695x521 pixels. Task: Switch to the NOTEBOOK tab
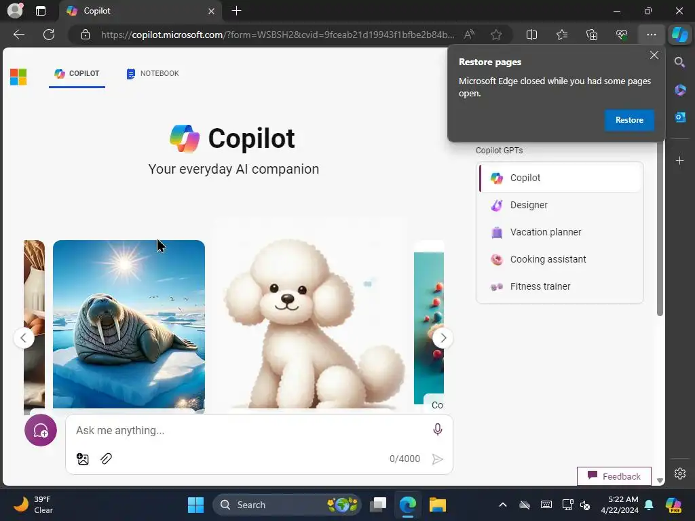[153, 73]
